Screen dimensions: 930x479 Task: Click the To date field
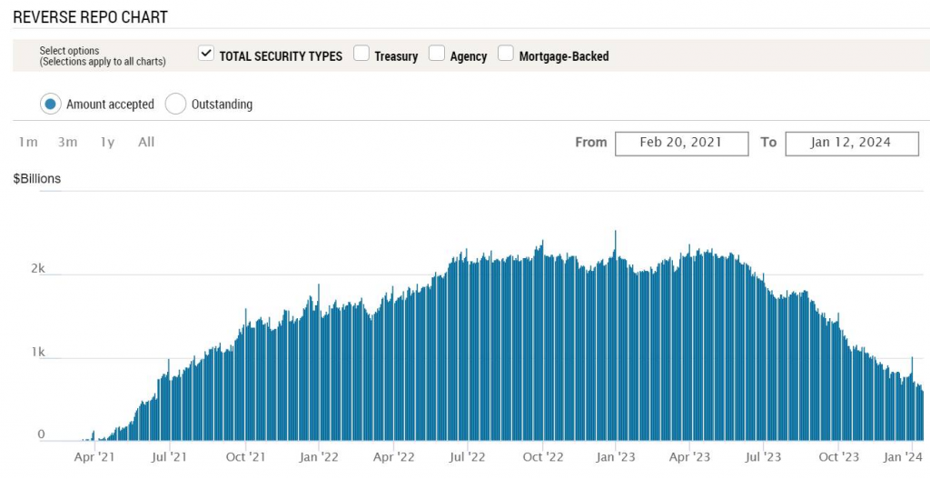click(x=851, y=143)
